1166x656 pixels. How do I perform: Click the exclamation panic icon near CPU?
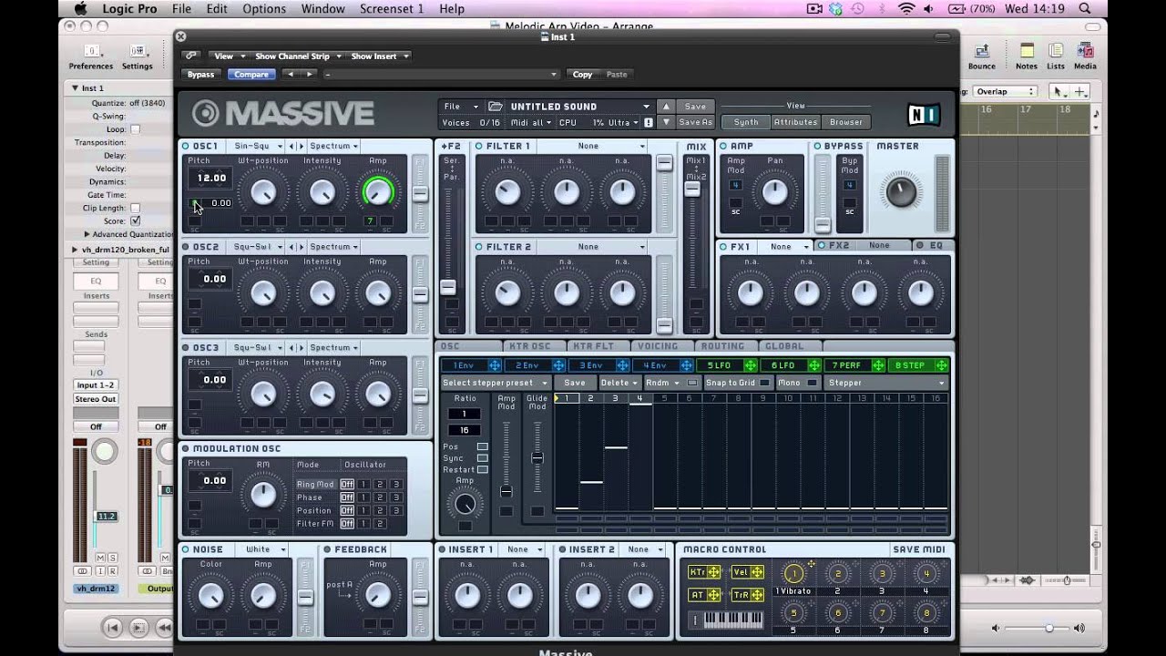click(x=648, y=122)
